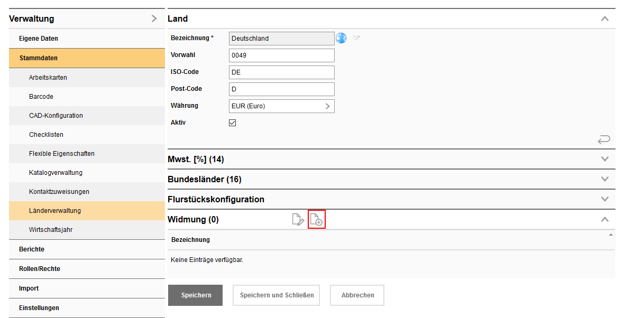Collapse the Land section
Viewport: 625px width, 318px height.
(605, 18)
